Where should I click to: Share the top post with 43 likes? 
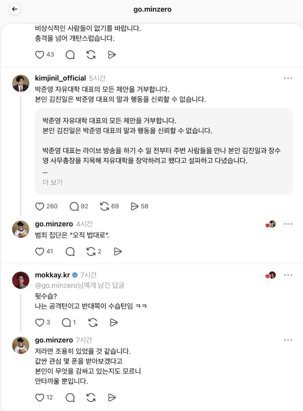pos(111,55)
